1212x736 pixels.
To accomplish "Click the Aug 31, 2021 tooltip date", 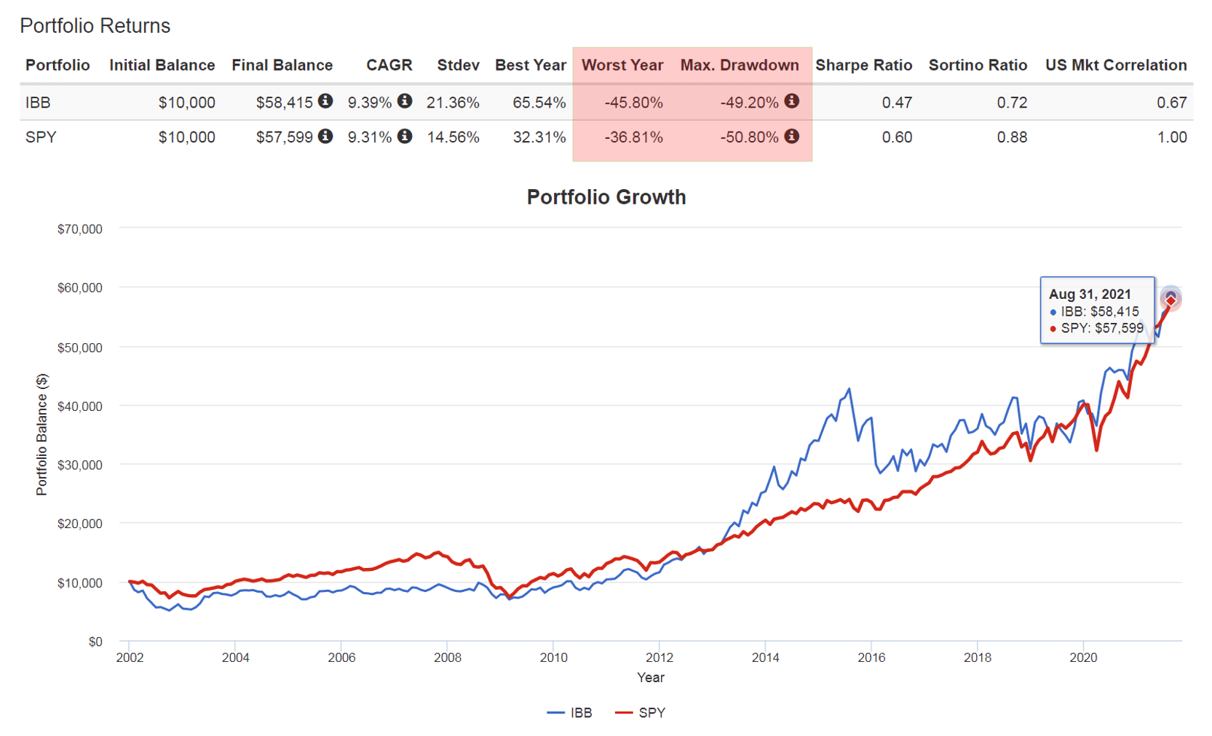I will pyautogui.click(x=1090, y=294).
